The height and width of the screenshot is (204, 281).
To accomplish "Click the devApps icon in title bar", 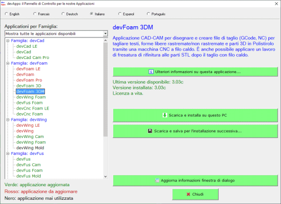I will [x=3, y=4].
